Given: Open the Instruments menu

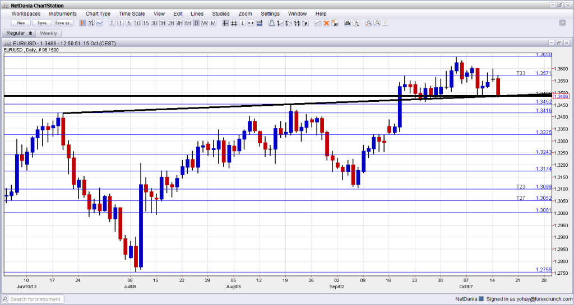Looking at the screenshot, I should point(63,13).
